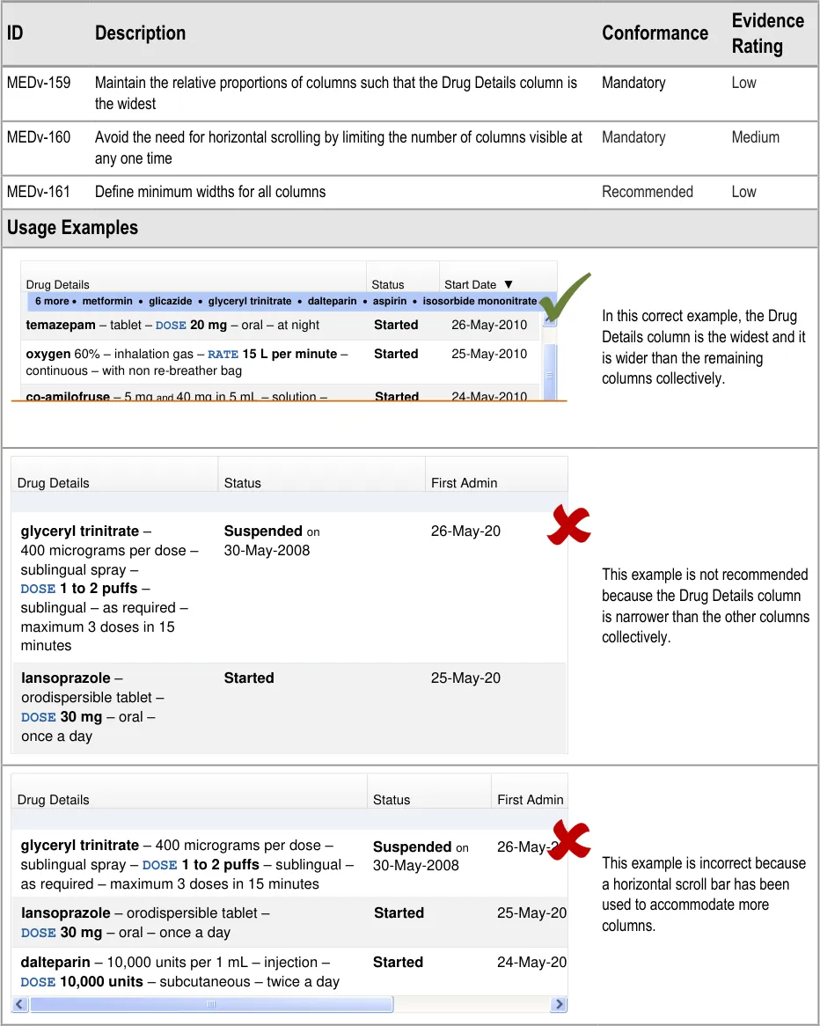This screenshot has width=820, height=1026.
Task: Click Drug Details header in the top example
Action: pos(58,284)
